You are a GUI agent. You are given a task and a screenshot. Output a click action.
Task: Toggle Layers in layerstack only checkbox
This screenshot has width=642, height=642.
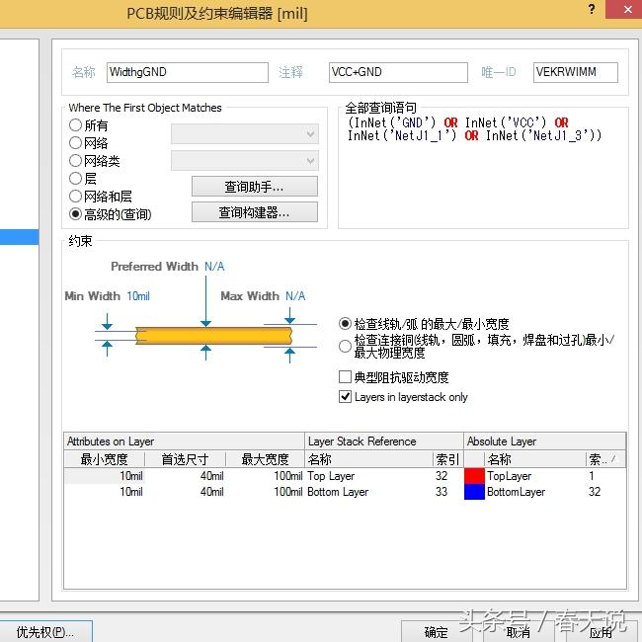(x=345, y=396)
